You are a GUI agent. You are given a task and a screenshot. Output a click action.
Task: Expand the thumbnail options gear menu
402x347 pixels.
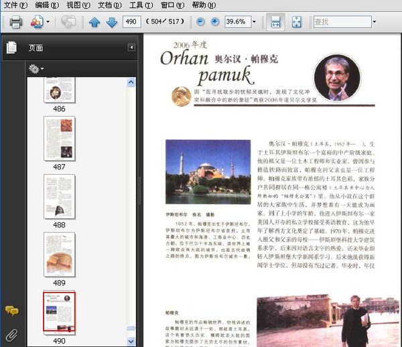[x=36, y=68]
